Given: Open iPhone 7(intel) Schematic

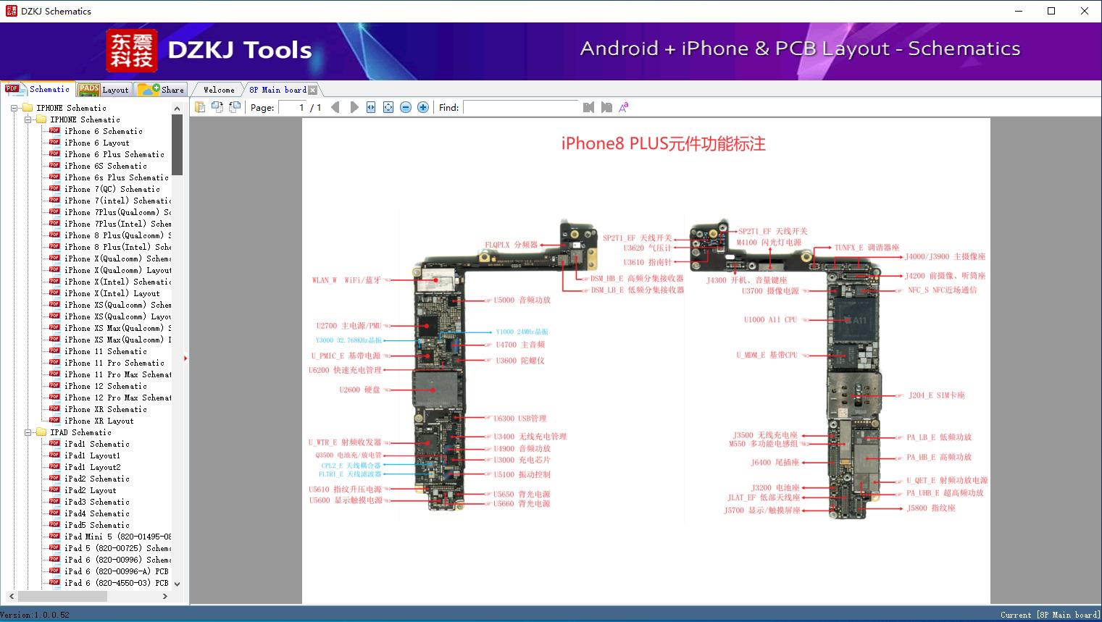Looking at the screenshot, I should tap(117, 201).
